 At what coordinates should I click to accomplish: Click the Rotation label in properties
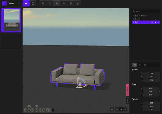click(135, 99)
